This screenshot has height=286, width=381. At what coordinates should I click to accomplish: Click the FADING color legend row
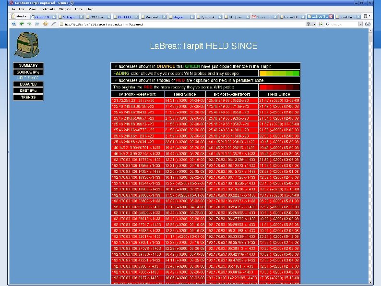click(x=185, y=73)
